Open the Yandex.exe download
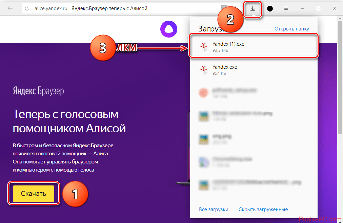 click(254, 70)
